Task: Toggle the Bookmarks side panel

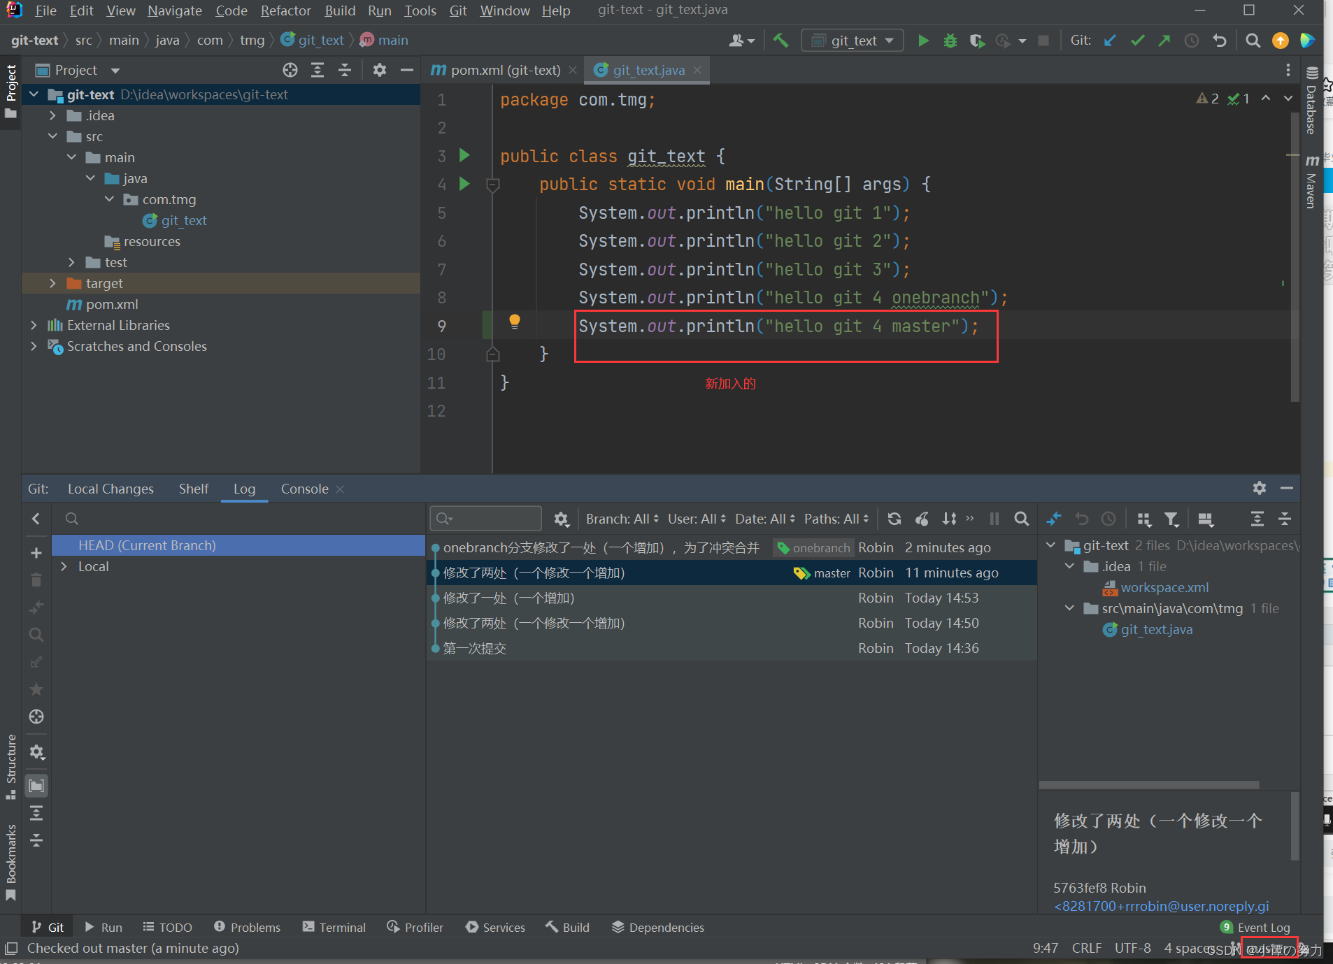Action: pos(11,861)
